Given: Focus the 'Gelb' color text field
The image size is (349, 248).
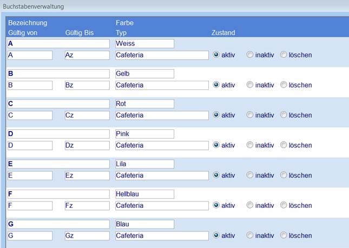Looking at the screenshot, I should tap(144, 74).
